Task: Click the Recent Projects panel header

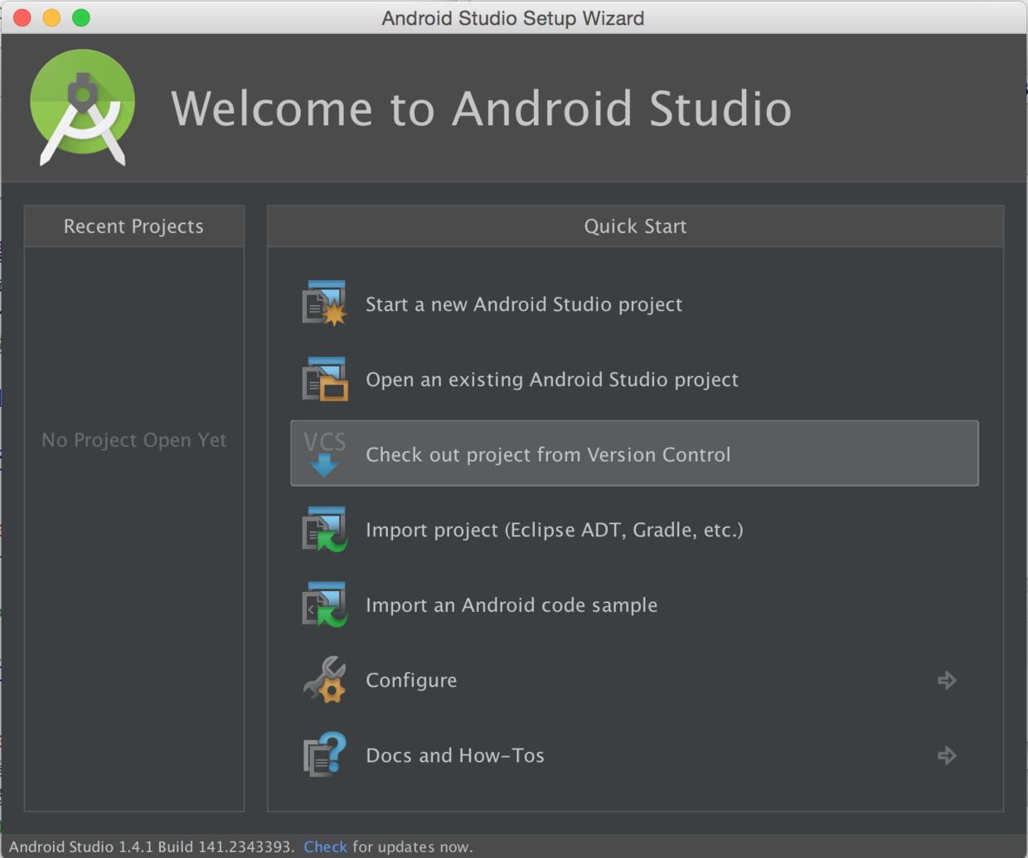Action: [x=134, y=226]
